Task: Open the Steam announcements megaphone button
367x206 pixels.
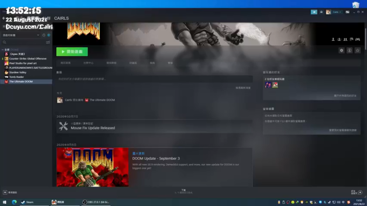Action: (314, 12)
